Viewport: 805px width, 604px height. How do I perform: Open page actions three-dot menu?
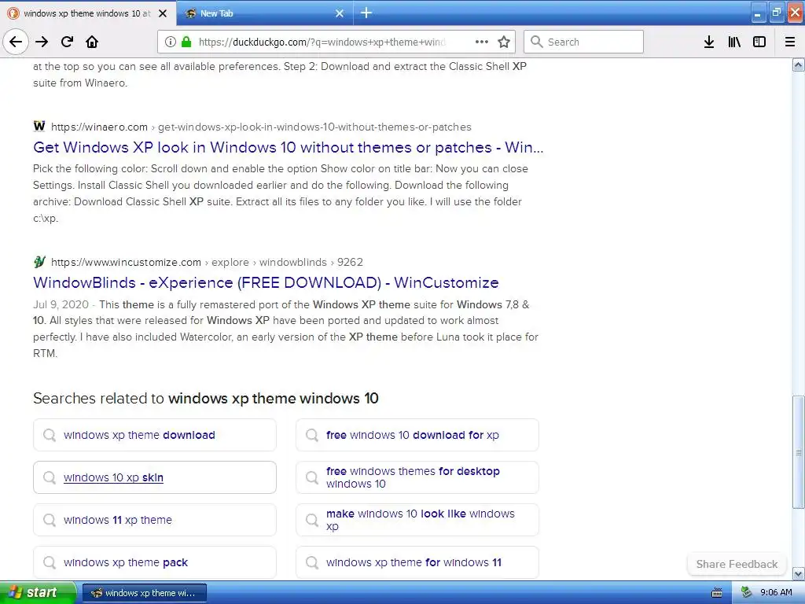482,42
